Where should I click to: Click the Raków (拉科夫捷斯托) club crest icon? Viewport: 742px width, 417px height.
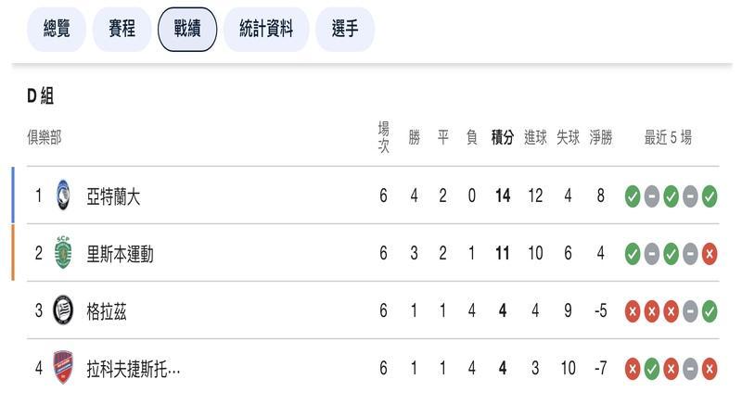(63, 368)
